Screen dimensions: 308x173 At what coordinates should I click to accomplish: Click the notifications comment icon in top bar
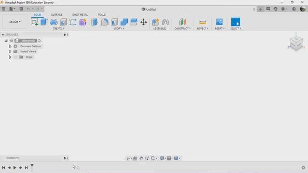coord(268,9)
